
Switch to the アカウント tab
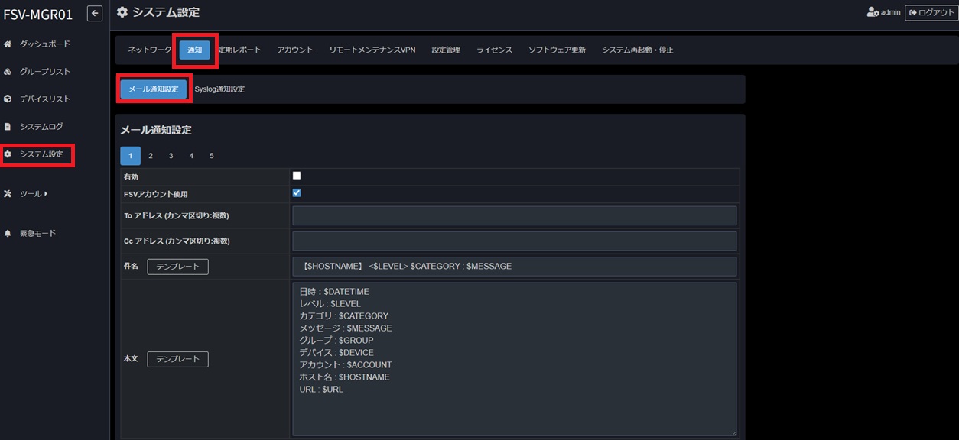click(x=295, y=50)
